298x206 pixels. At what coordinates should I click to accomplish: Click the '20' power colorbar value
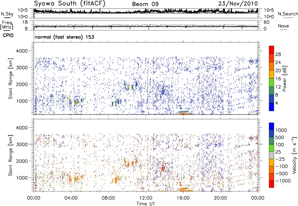(x=278, y=71)
